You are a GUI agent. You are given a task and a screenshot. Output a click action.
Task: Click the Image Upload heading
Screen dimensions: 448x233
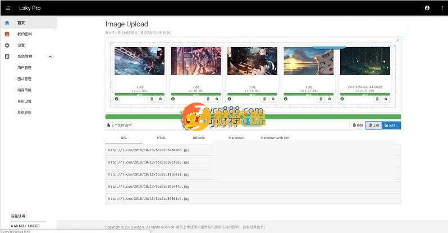(126, 24)
